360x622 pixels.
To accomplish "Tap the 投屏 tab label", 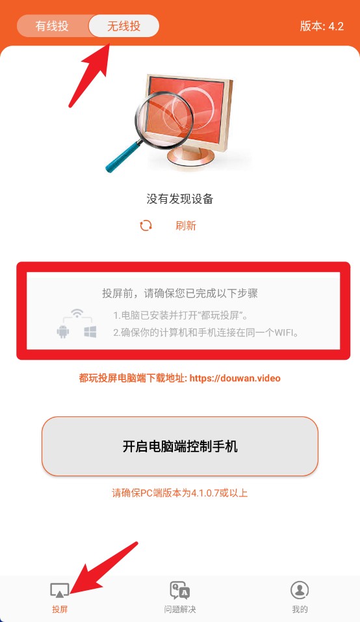I will coord(60,609).
